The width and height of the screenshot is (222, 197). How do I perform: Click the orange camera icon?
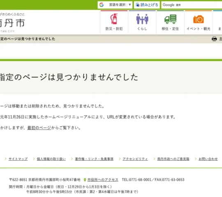click(199, 19)
